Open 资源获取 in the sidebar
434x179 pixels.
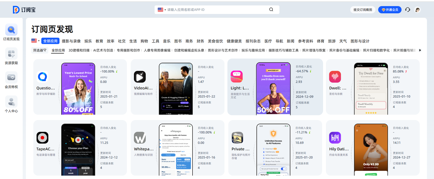[x=11, y=56]
